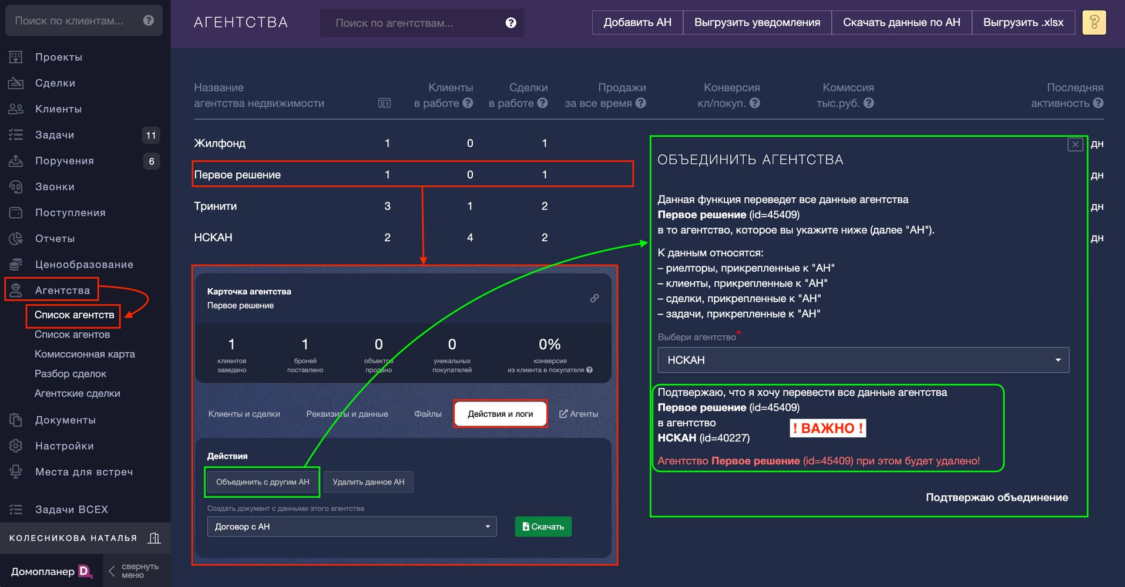Open Разбор сделок submenu item
This screenshot has height=587, width=1125.
point(70,374)
